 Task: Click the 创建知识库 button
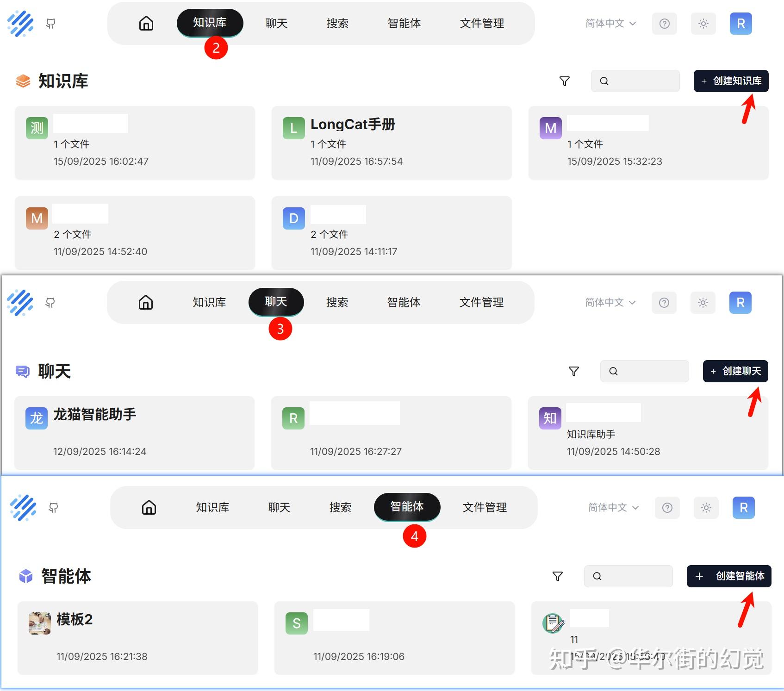[731, 81]
